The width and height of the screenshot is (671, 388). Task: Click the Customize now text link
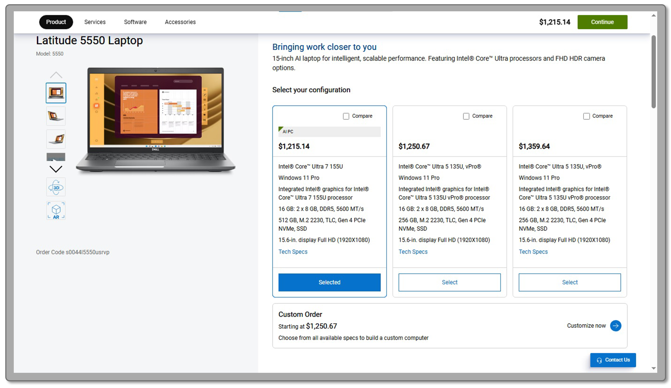[586, 326]
